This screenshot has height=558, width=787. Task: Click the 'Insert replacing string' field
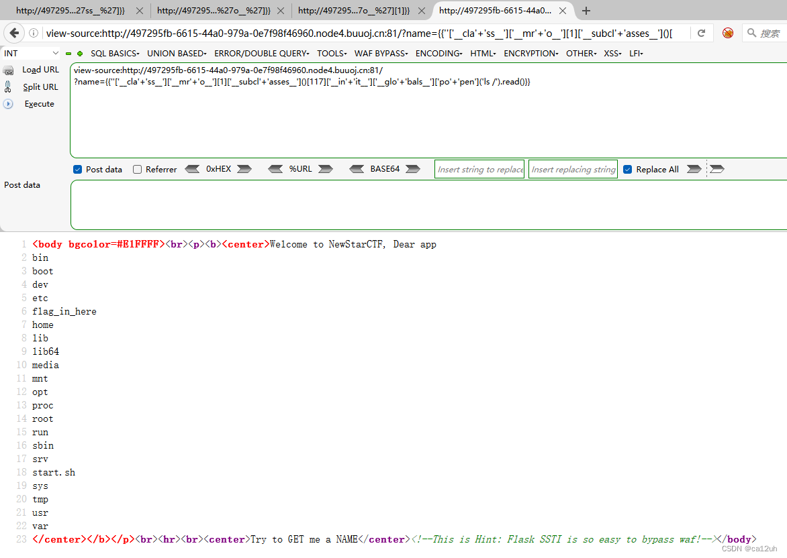pos(573,170)
